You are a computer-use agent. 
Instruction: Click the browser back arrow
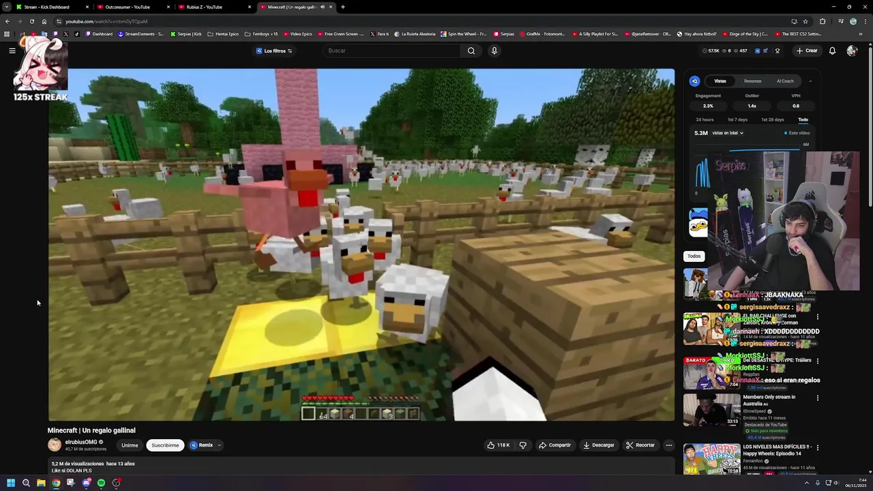pyautogui.click(x=7, y=21)
